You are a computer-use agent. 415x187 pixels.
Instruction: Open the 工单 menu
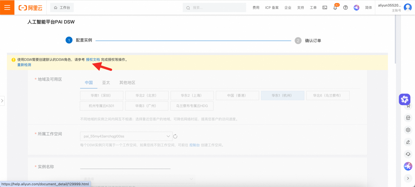313,8
